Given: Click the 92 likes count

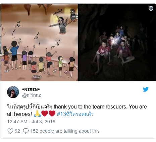Looking at the screenshot, I should coord(17,131).
